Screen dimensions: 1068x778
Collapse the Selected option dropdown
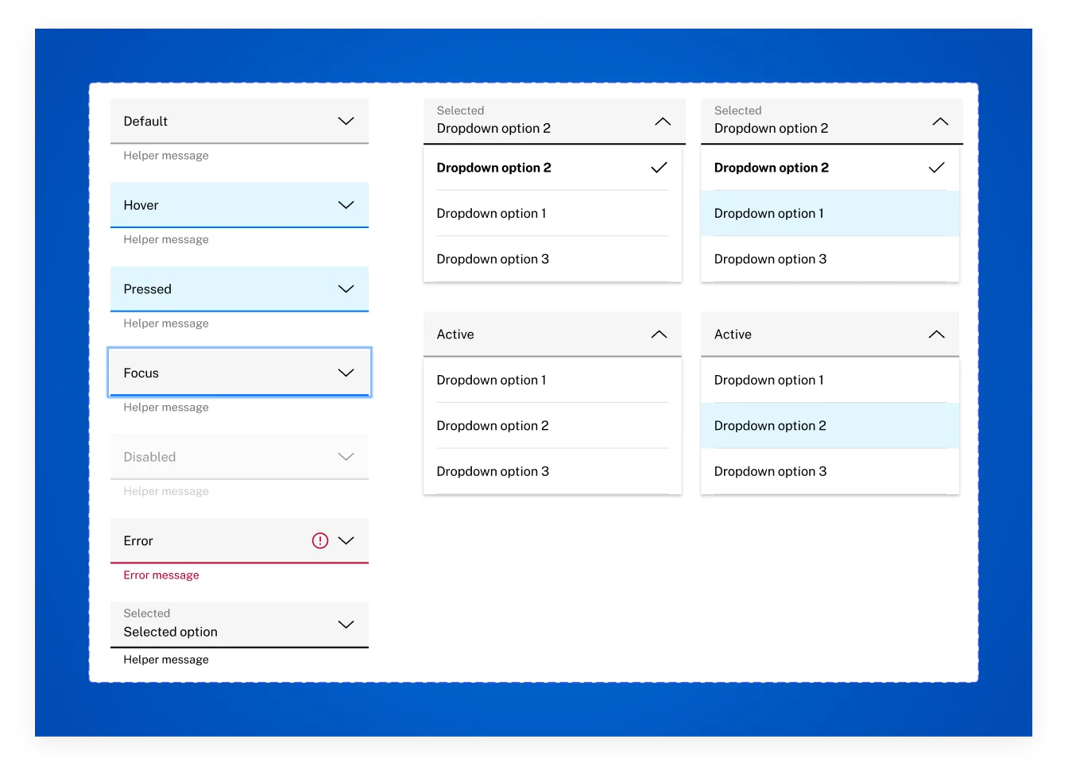pos(346,625)
